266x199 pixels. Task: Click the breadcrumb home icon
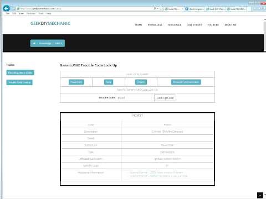tap(34, 44)
